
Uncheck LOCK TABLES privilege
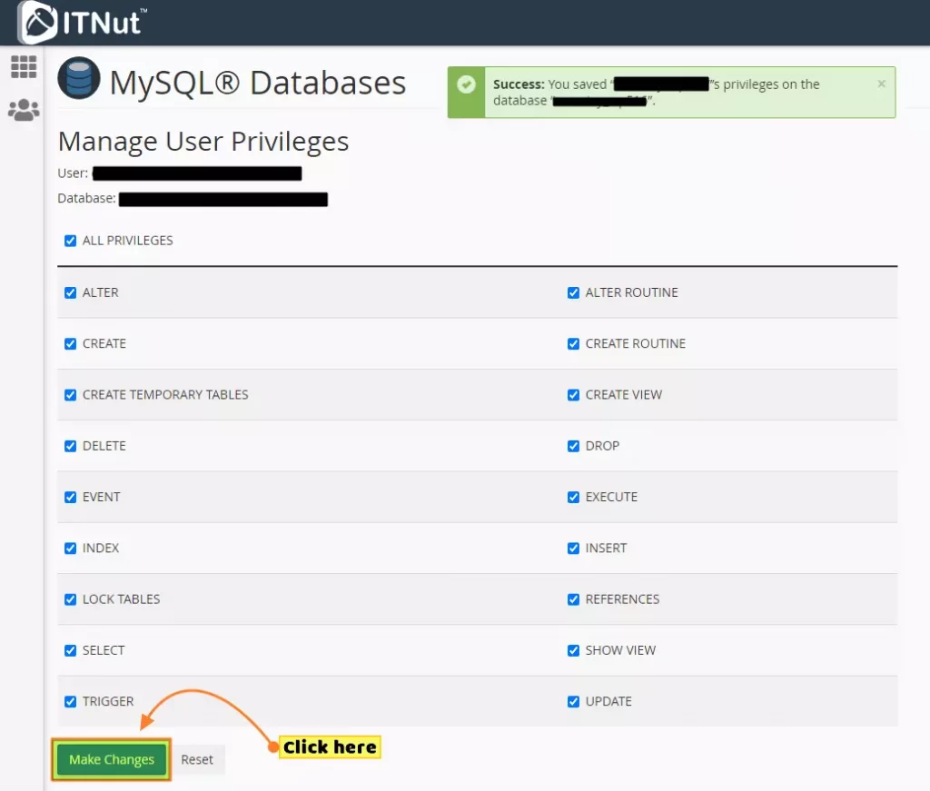tap(70, 599)
